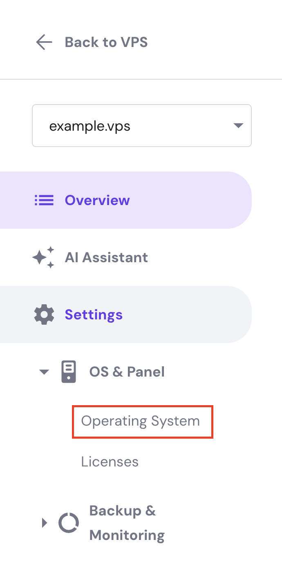Viewport: 282px width, 562px height.
Task: Click the back arrow icon
Action: tap(44, 42)
